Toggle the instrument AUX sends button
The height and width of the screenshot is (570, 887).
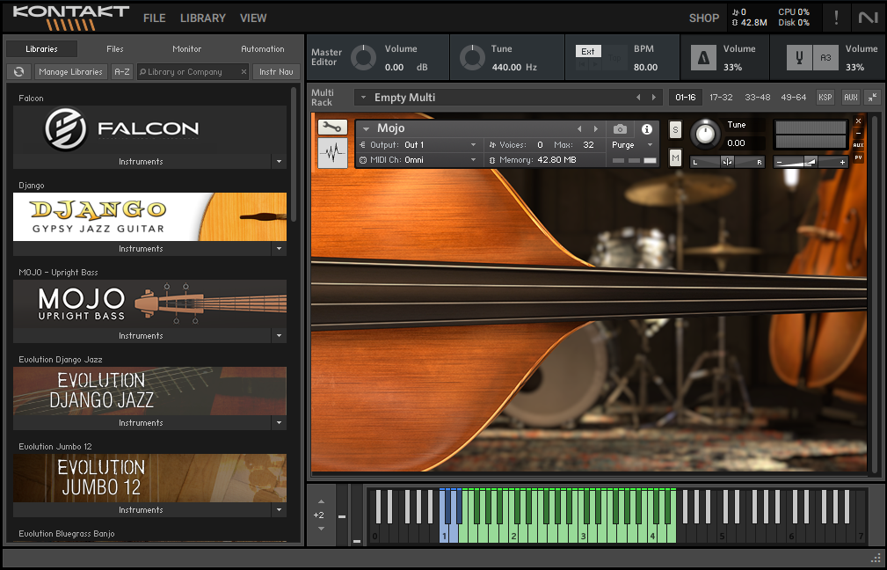(x=858, y=145)
